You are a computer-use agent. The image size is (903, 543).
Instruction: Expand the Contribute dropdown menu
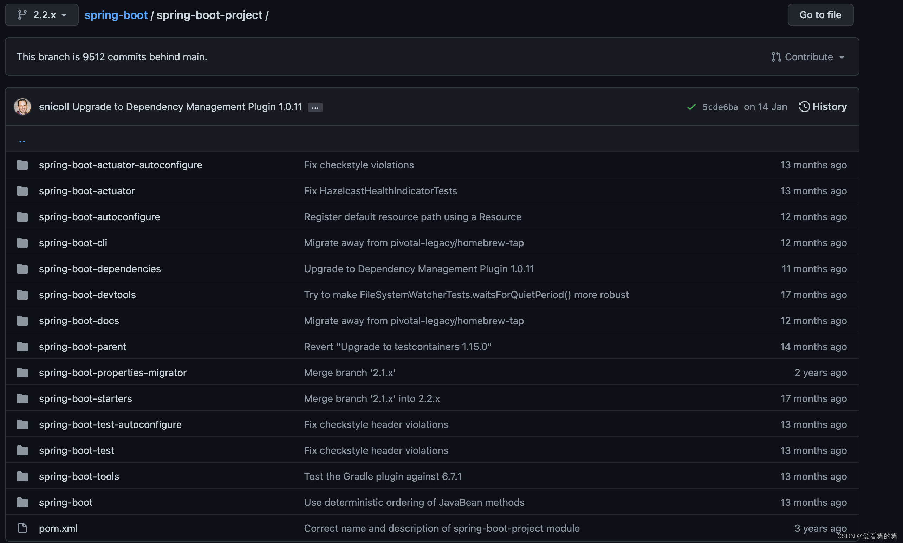808,57
